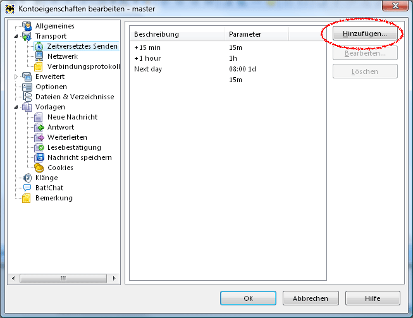The image size is (413, 318).
Task: Click the Transport envelope icon
Action: pyautogui.click(x=27, y=36)
